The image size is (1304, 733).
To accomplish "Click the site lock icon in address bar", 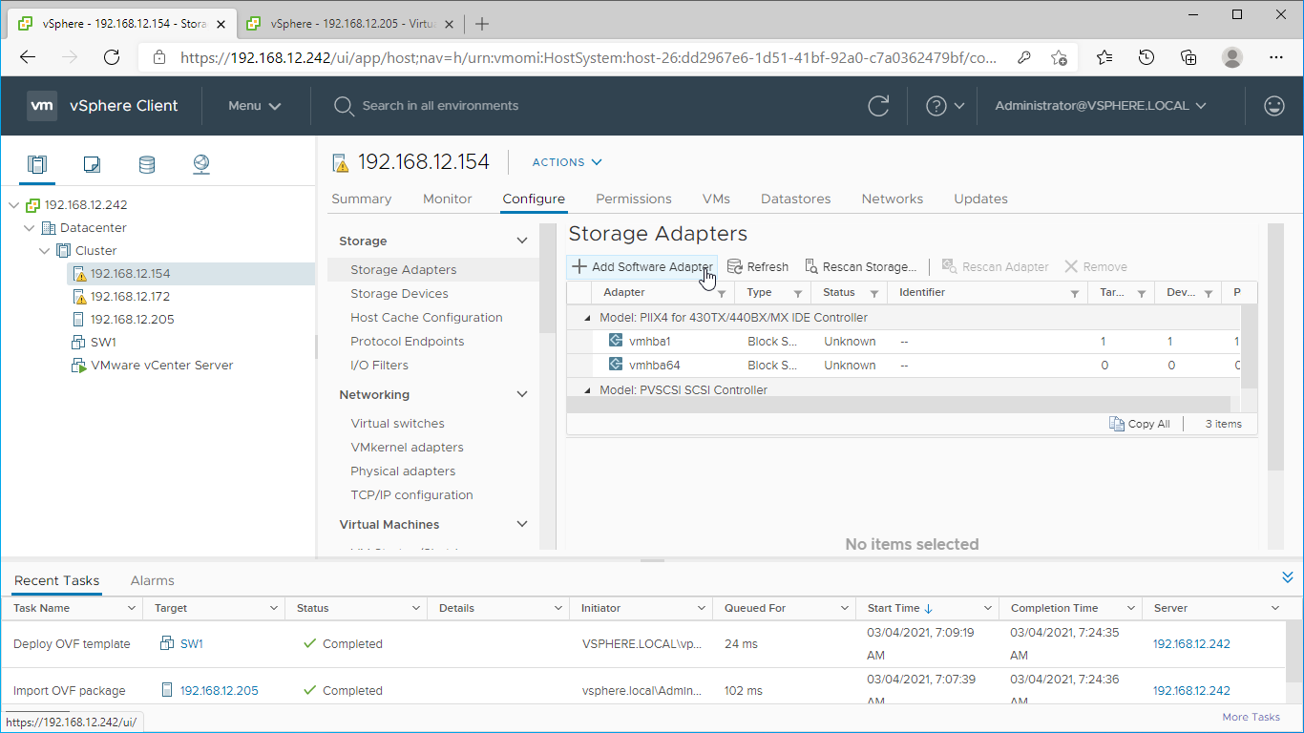I will (x=159, y=57).
